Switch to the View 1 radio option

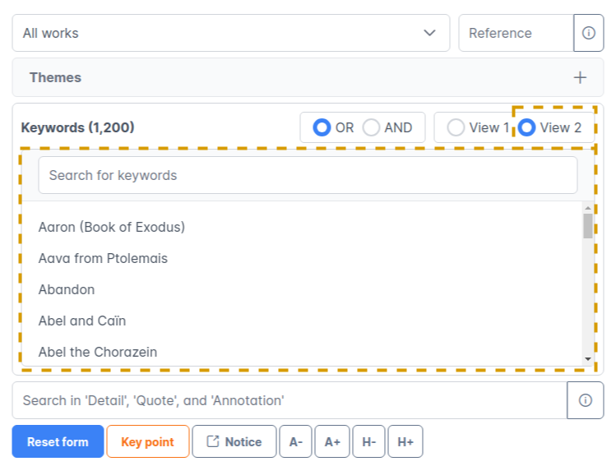456,127
